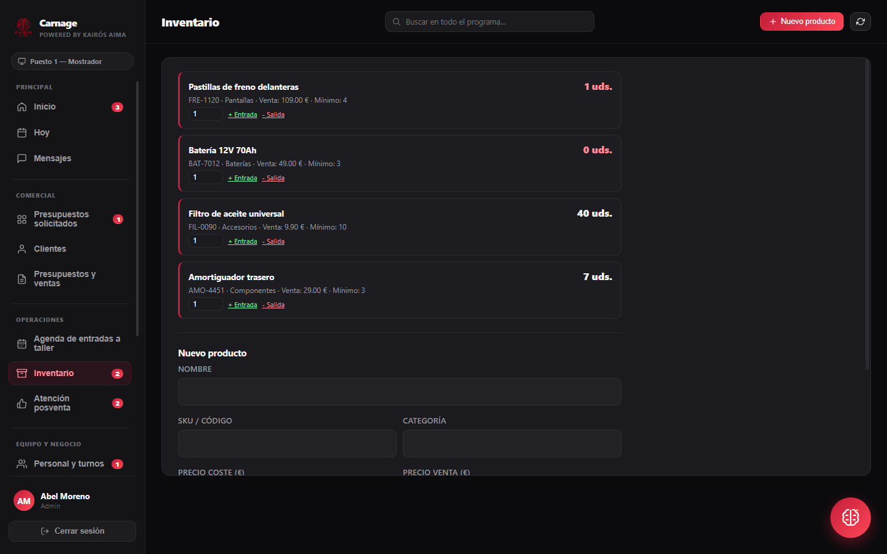Open Inicio home icon in sidebar
Viewport: 887px width, 554px height.
pyautogui.click(x=22, y=106)
